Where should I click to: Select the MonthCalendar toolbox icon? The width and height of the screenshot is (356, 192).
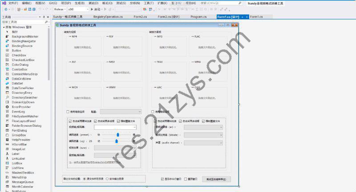pyautogui.click(x=7, y=187)
